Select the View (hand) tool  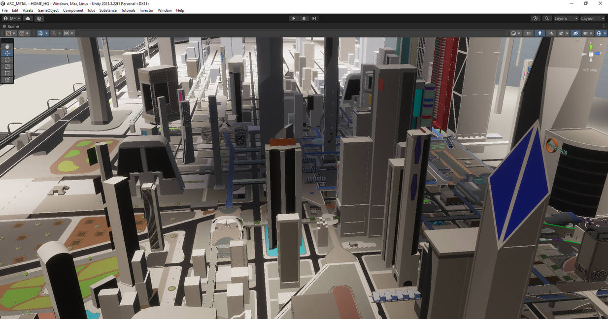click(7, 46)
